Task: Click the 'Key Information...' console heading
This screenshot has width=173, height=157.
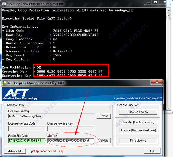Action: (x=20, y=26)
